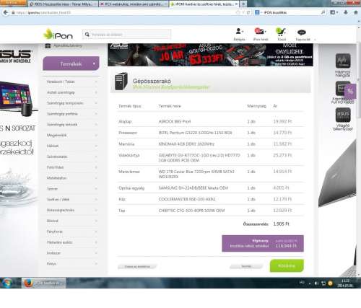This screenshot has height=308, width=361.
Task: Click the gray button left of Kosárba
Action: [246, 266]
